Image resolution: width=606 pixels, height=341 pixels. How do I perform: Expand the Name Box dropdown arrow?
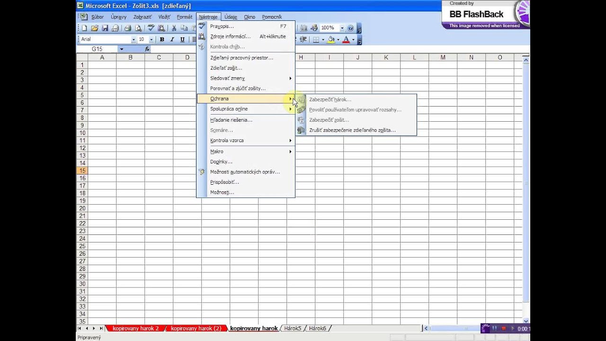tap(122, 49)
